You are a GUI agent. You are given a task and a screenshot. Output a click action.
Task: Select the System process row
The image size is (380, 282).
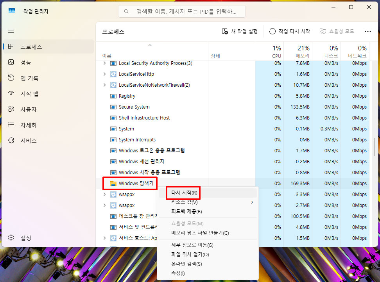233,129
